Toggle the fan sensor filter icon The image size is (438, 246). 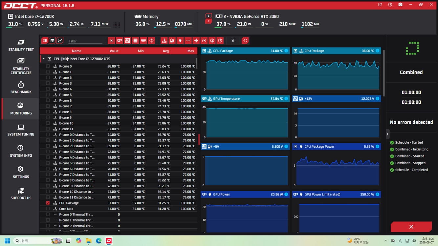(196, 41)
